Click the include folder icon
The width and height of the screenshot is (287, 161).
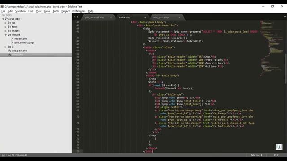[x=9, y=35]
